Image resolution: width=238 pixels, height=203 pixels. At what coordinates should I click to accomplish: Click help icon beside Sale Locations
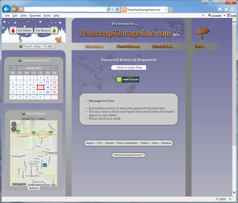pos(24,114)
